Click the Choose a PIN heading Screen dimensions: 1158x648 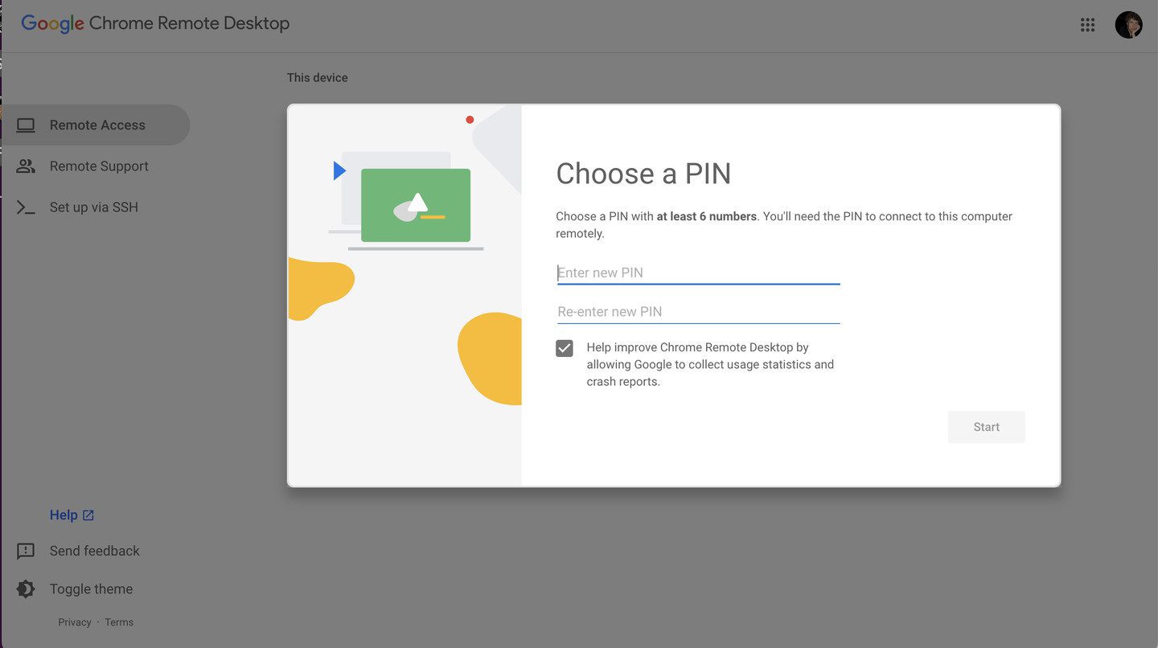[x=643, y=174]
